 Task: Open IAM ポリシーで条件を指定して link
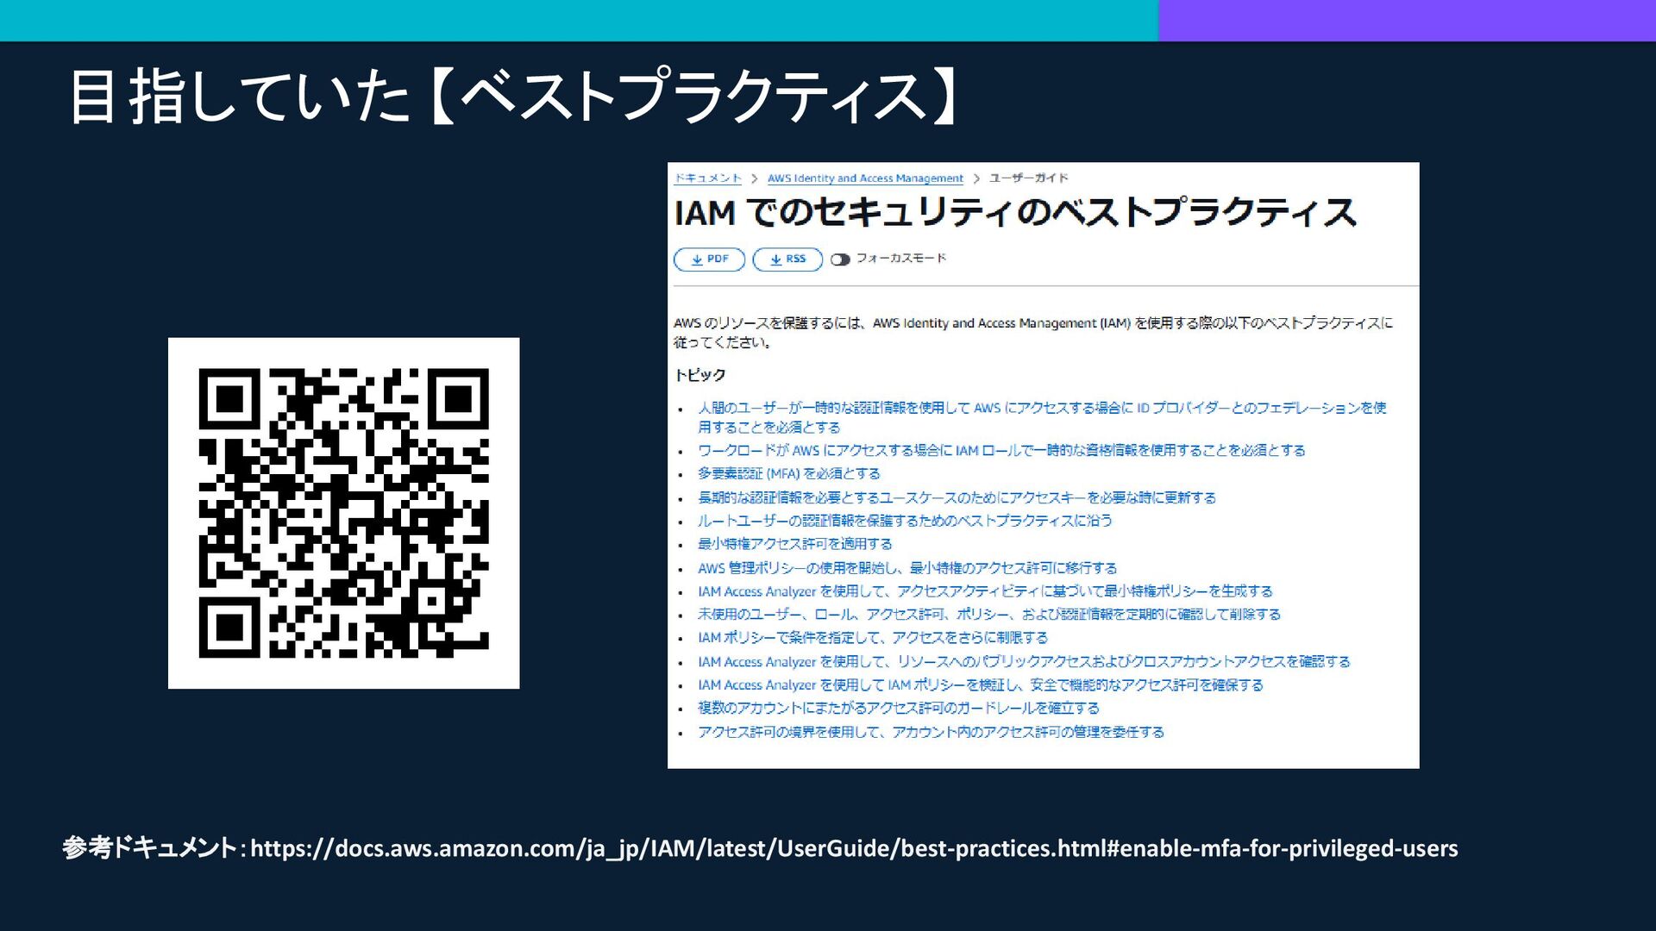[873, 638]
